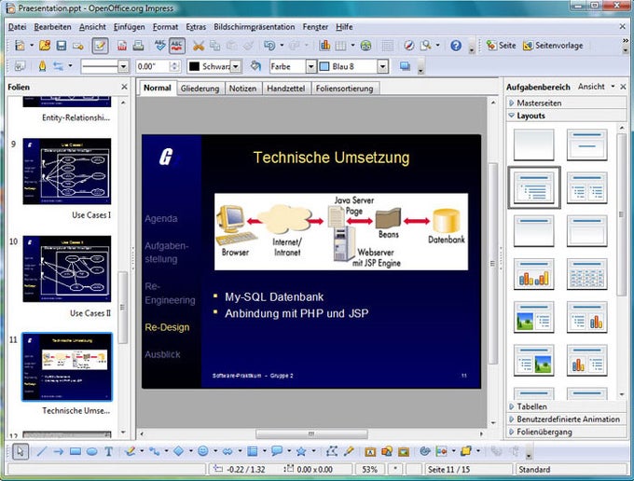Click the Hyperlink globe icon
Image resolution: width=634 pixels, height=481 pixels.
coord(365,46)
